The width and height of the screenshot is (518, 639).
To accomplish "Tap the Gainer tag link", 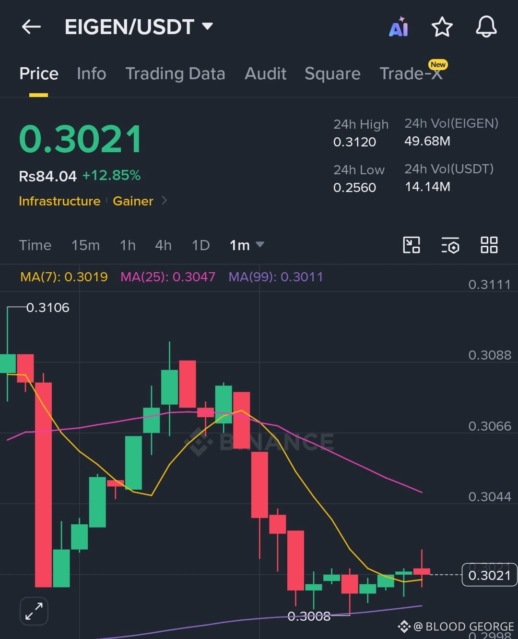I will 133,201.
